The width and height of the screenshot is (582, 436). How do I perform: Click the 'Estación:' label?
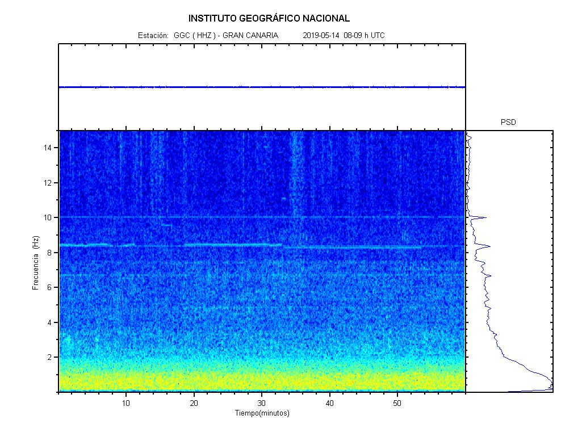(153, 36)
